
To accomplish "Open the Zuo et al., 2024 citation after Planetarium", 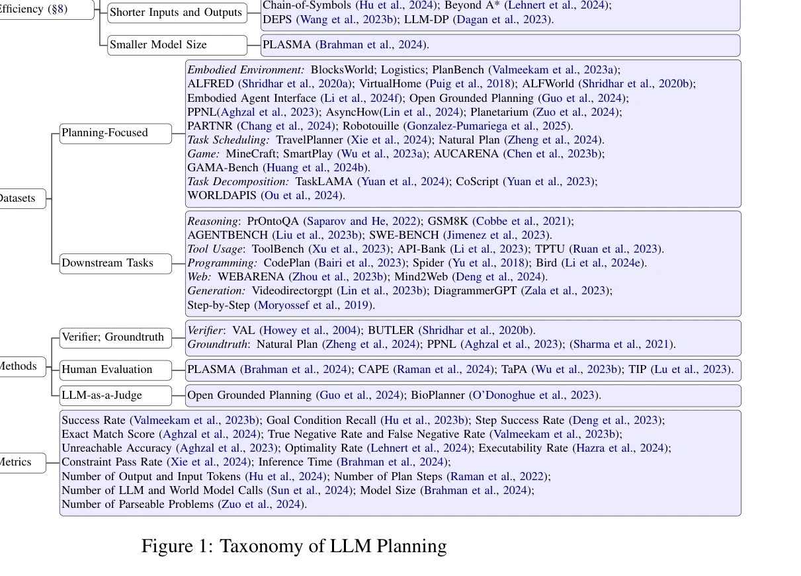I will (575, 112).
